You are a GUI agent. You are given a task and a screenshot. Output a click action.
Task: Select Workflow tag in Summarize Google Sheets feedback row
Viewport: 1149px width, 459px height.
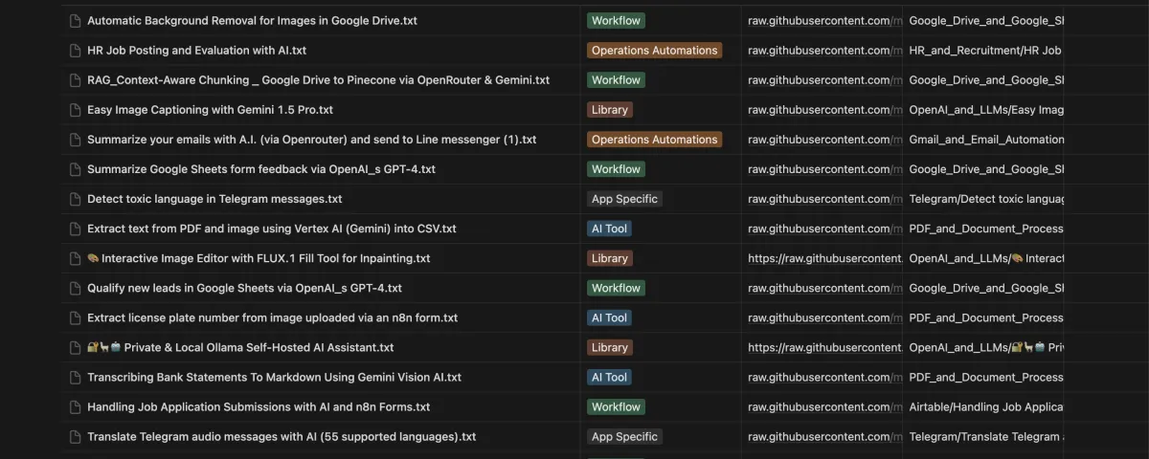(616, 169)
